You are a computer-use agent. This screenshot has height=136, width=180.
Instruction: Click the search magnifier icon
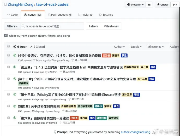tap(23, 26)
